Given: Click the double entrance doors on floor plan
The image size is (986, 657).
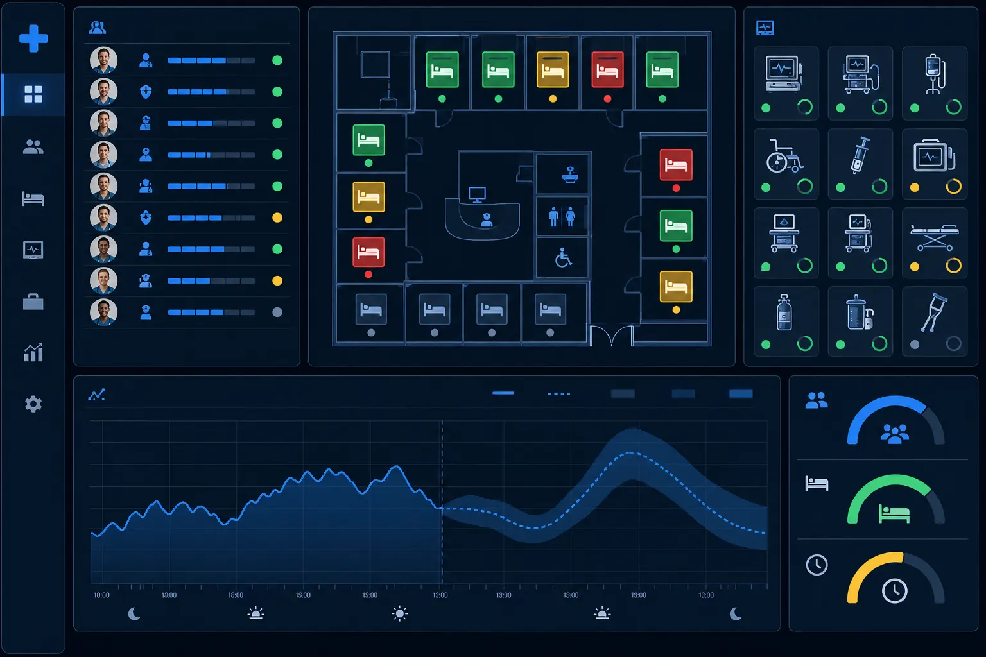Looking at the screenshot, I should coord(611,336).
